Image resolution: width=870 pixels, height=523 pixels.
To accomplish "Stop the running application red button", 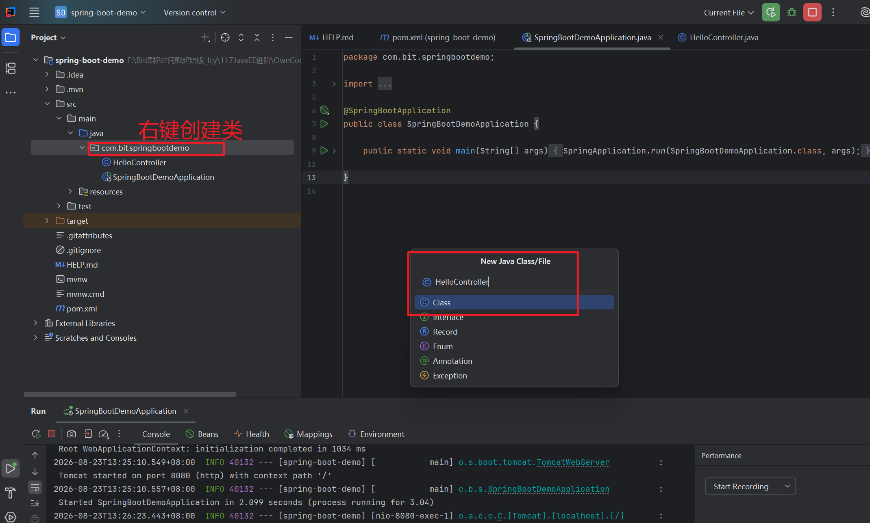I will pos(812,12).
